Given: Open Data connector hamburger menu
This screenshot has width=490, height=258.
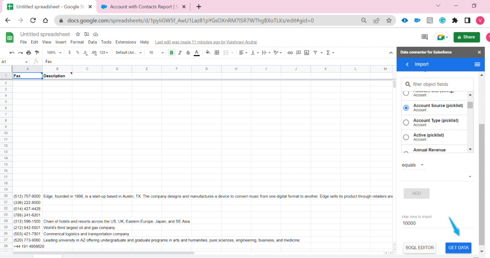Looking at the screenshot, I should [477, 64].
